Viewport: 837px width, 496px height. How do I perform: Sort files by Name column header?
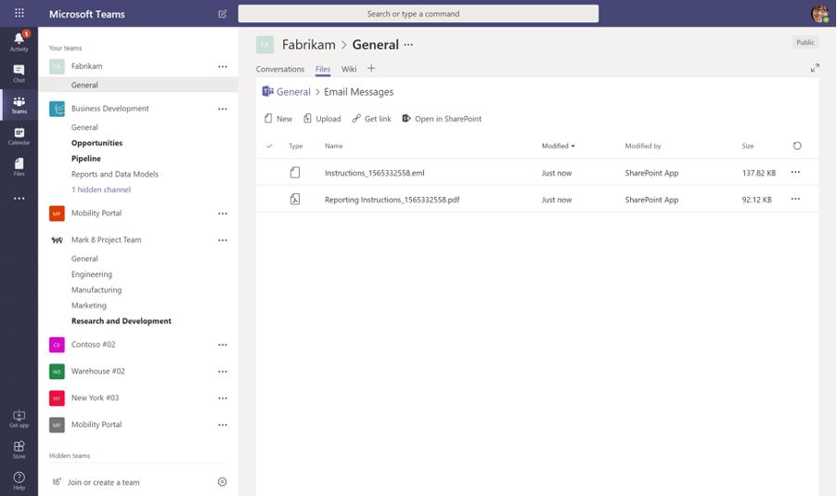(334, 146)
